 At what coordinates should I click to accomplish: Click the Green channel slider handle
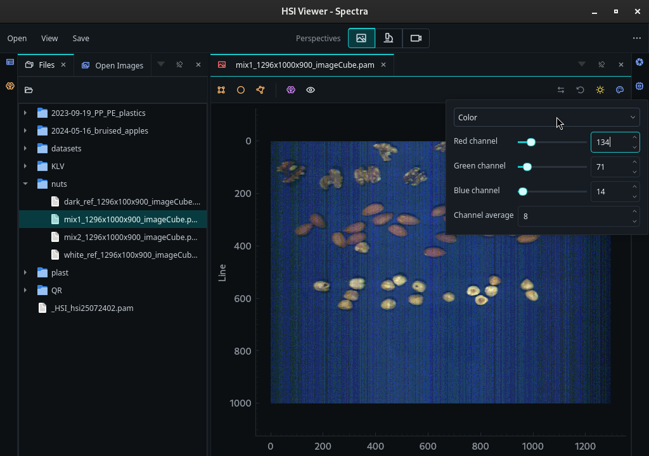[527, 167]
